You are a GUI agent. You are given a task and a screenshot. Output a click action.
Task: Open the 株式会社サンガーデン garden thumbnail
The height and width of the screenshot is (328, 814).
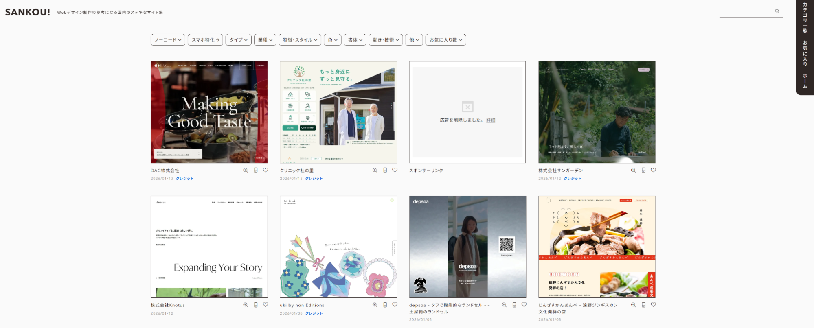point(597,112)
